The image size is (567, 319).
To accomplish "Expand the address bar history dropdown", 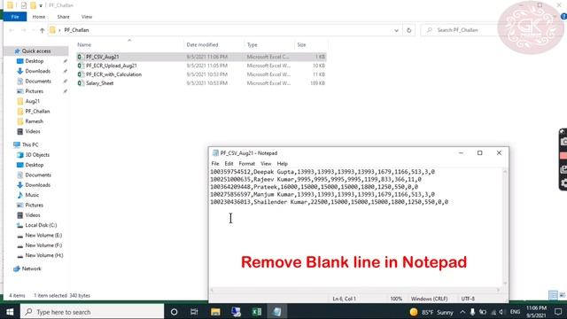I will click(396, 30).
